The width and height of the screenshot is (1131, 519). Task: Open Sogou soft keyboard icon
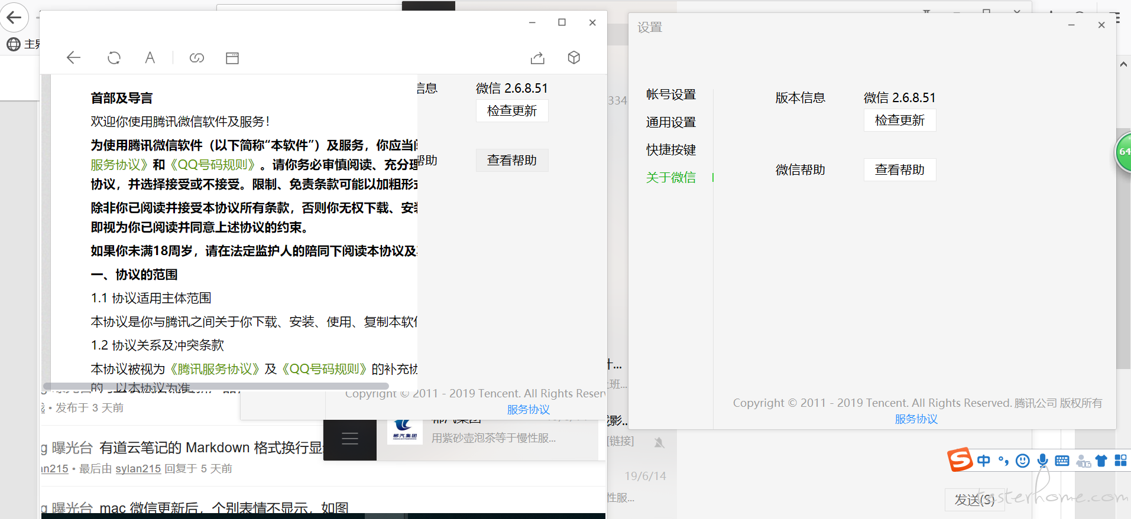[x=1062, y=461]
